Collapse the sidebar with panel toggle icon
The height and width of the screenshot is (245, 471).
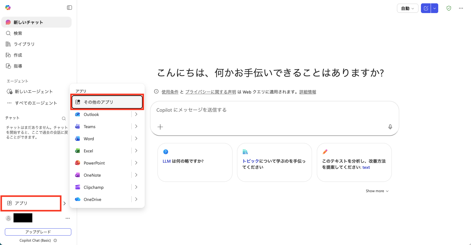click(69, 8)
